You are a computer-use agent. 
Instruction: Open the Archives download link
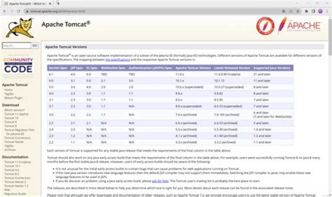[10, 150]
